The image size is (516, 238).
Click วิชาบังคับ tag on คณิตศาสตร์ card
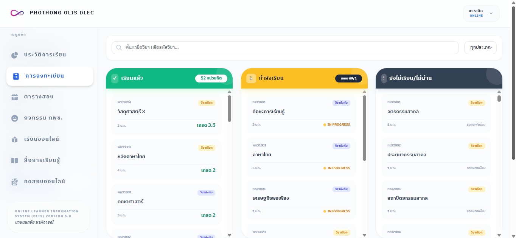207,193
